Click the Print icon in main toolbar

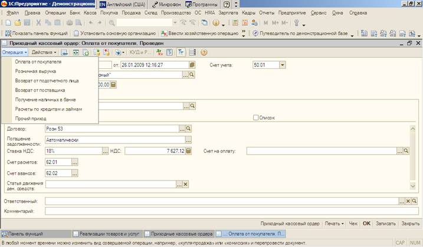point(70,23)
